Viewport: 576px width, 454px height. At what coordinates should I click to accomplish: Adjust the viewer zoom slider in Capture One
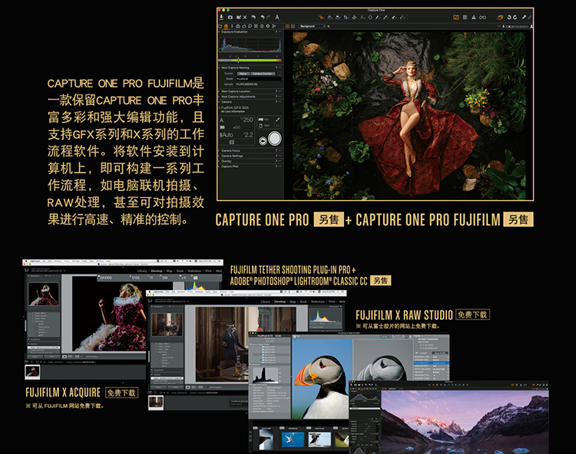pos(517,26)
